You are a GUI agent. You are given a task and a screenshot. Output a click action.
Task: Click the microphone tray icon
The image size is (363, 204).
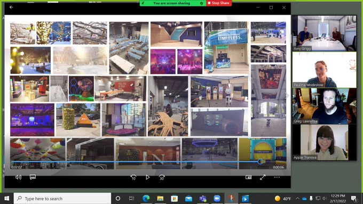(x=311, y=199)
